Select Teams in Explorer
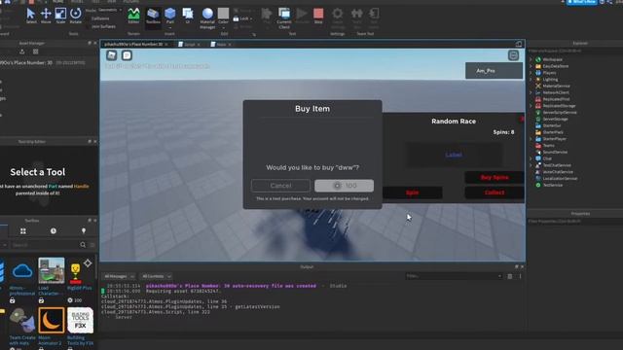Screen dimensions: 623x350 point(548,145)
